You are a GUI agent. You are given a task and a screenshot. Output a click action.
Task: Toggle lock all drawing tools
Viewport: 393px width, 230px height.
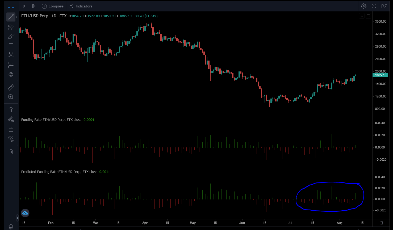coord(11,129)
